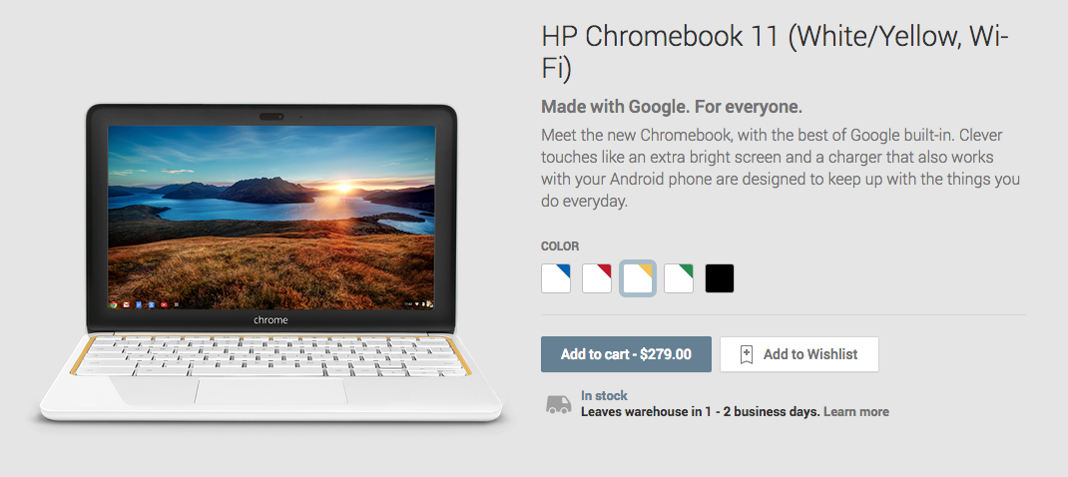Click the YouTube icon on laptop shelf
Screen dimensions: 1068x477
(x=164, y=304)
